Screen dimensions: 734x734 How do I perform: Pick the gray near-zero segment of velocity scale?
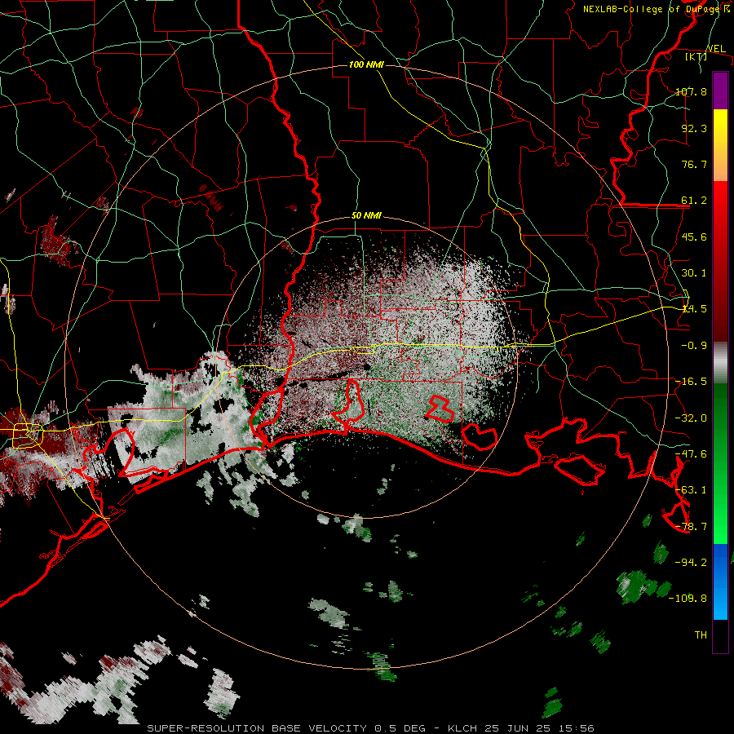point(720,363)
